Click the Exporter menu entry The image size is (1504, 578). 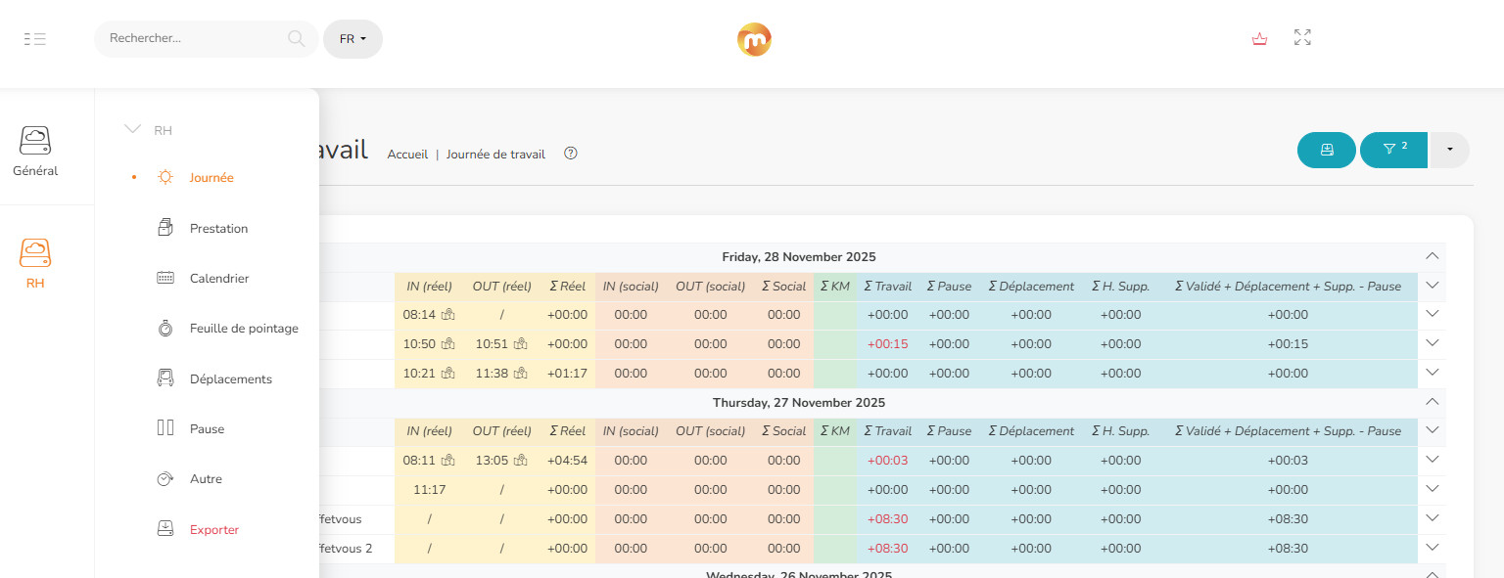click(213, 529)
